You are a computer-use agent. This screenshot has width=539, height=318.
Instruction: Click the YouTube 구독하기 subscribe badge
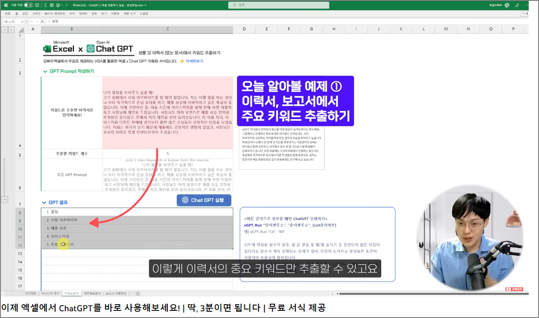(x=514, y=289)
